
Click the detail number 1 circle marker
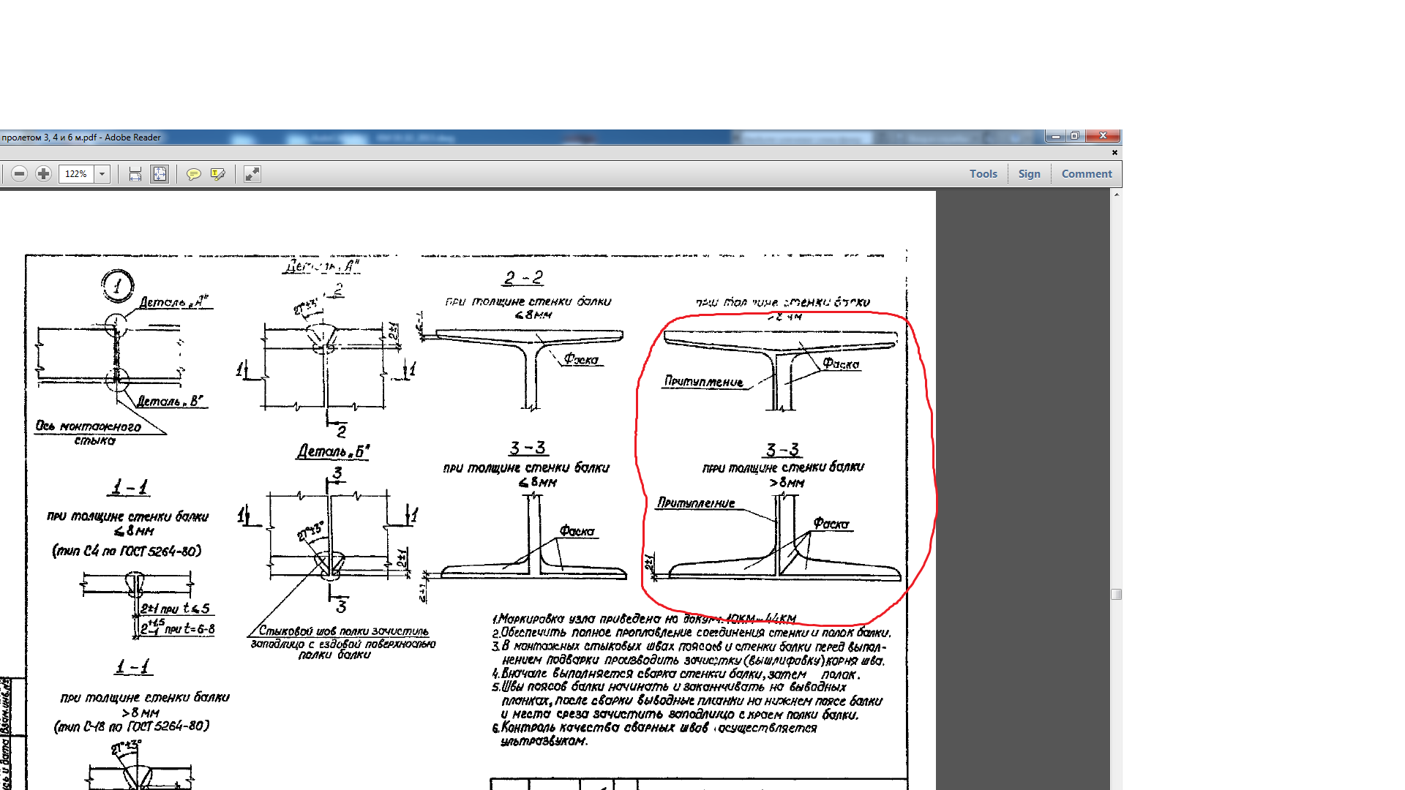coord(117,285)
